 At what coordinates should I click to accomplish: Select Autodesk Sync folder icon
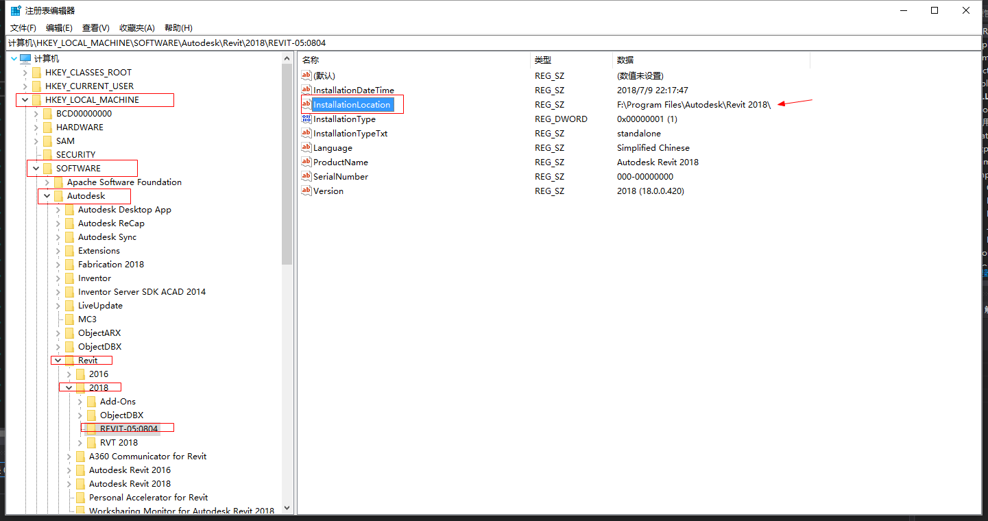(69, 237)
